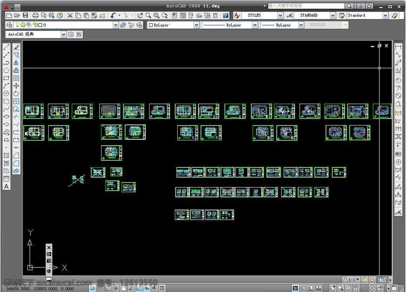406x292 pixels.
Task: Open the ByLayer color control dropdown
Action: click(x=197, y=25)
